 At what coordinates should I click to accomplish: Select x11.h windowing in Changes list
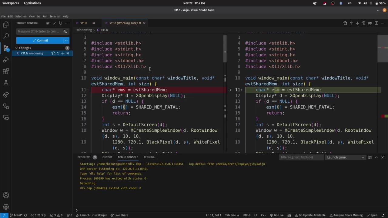(42, 53)
